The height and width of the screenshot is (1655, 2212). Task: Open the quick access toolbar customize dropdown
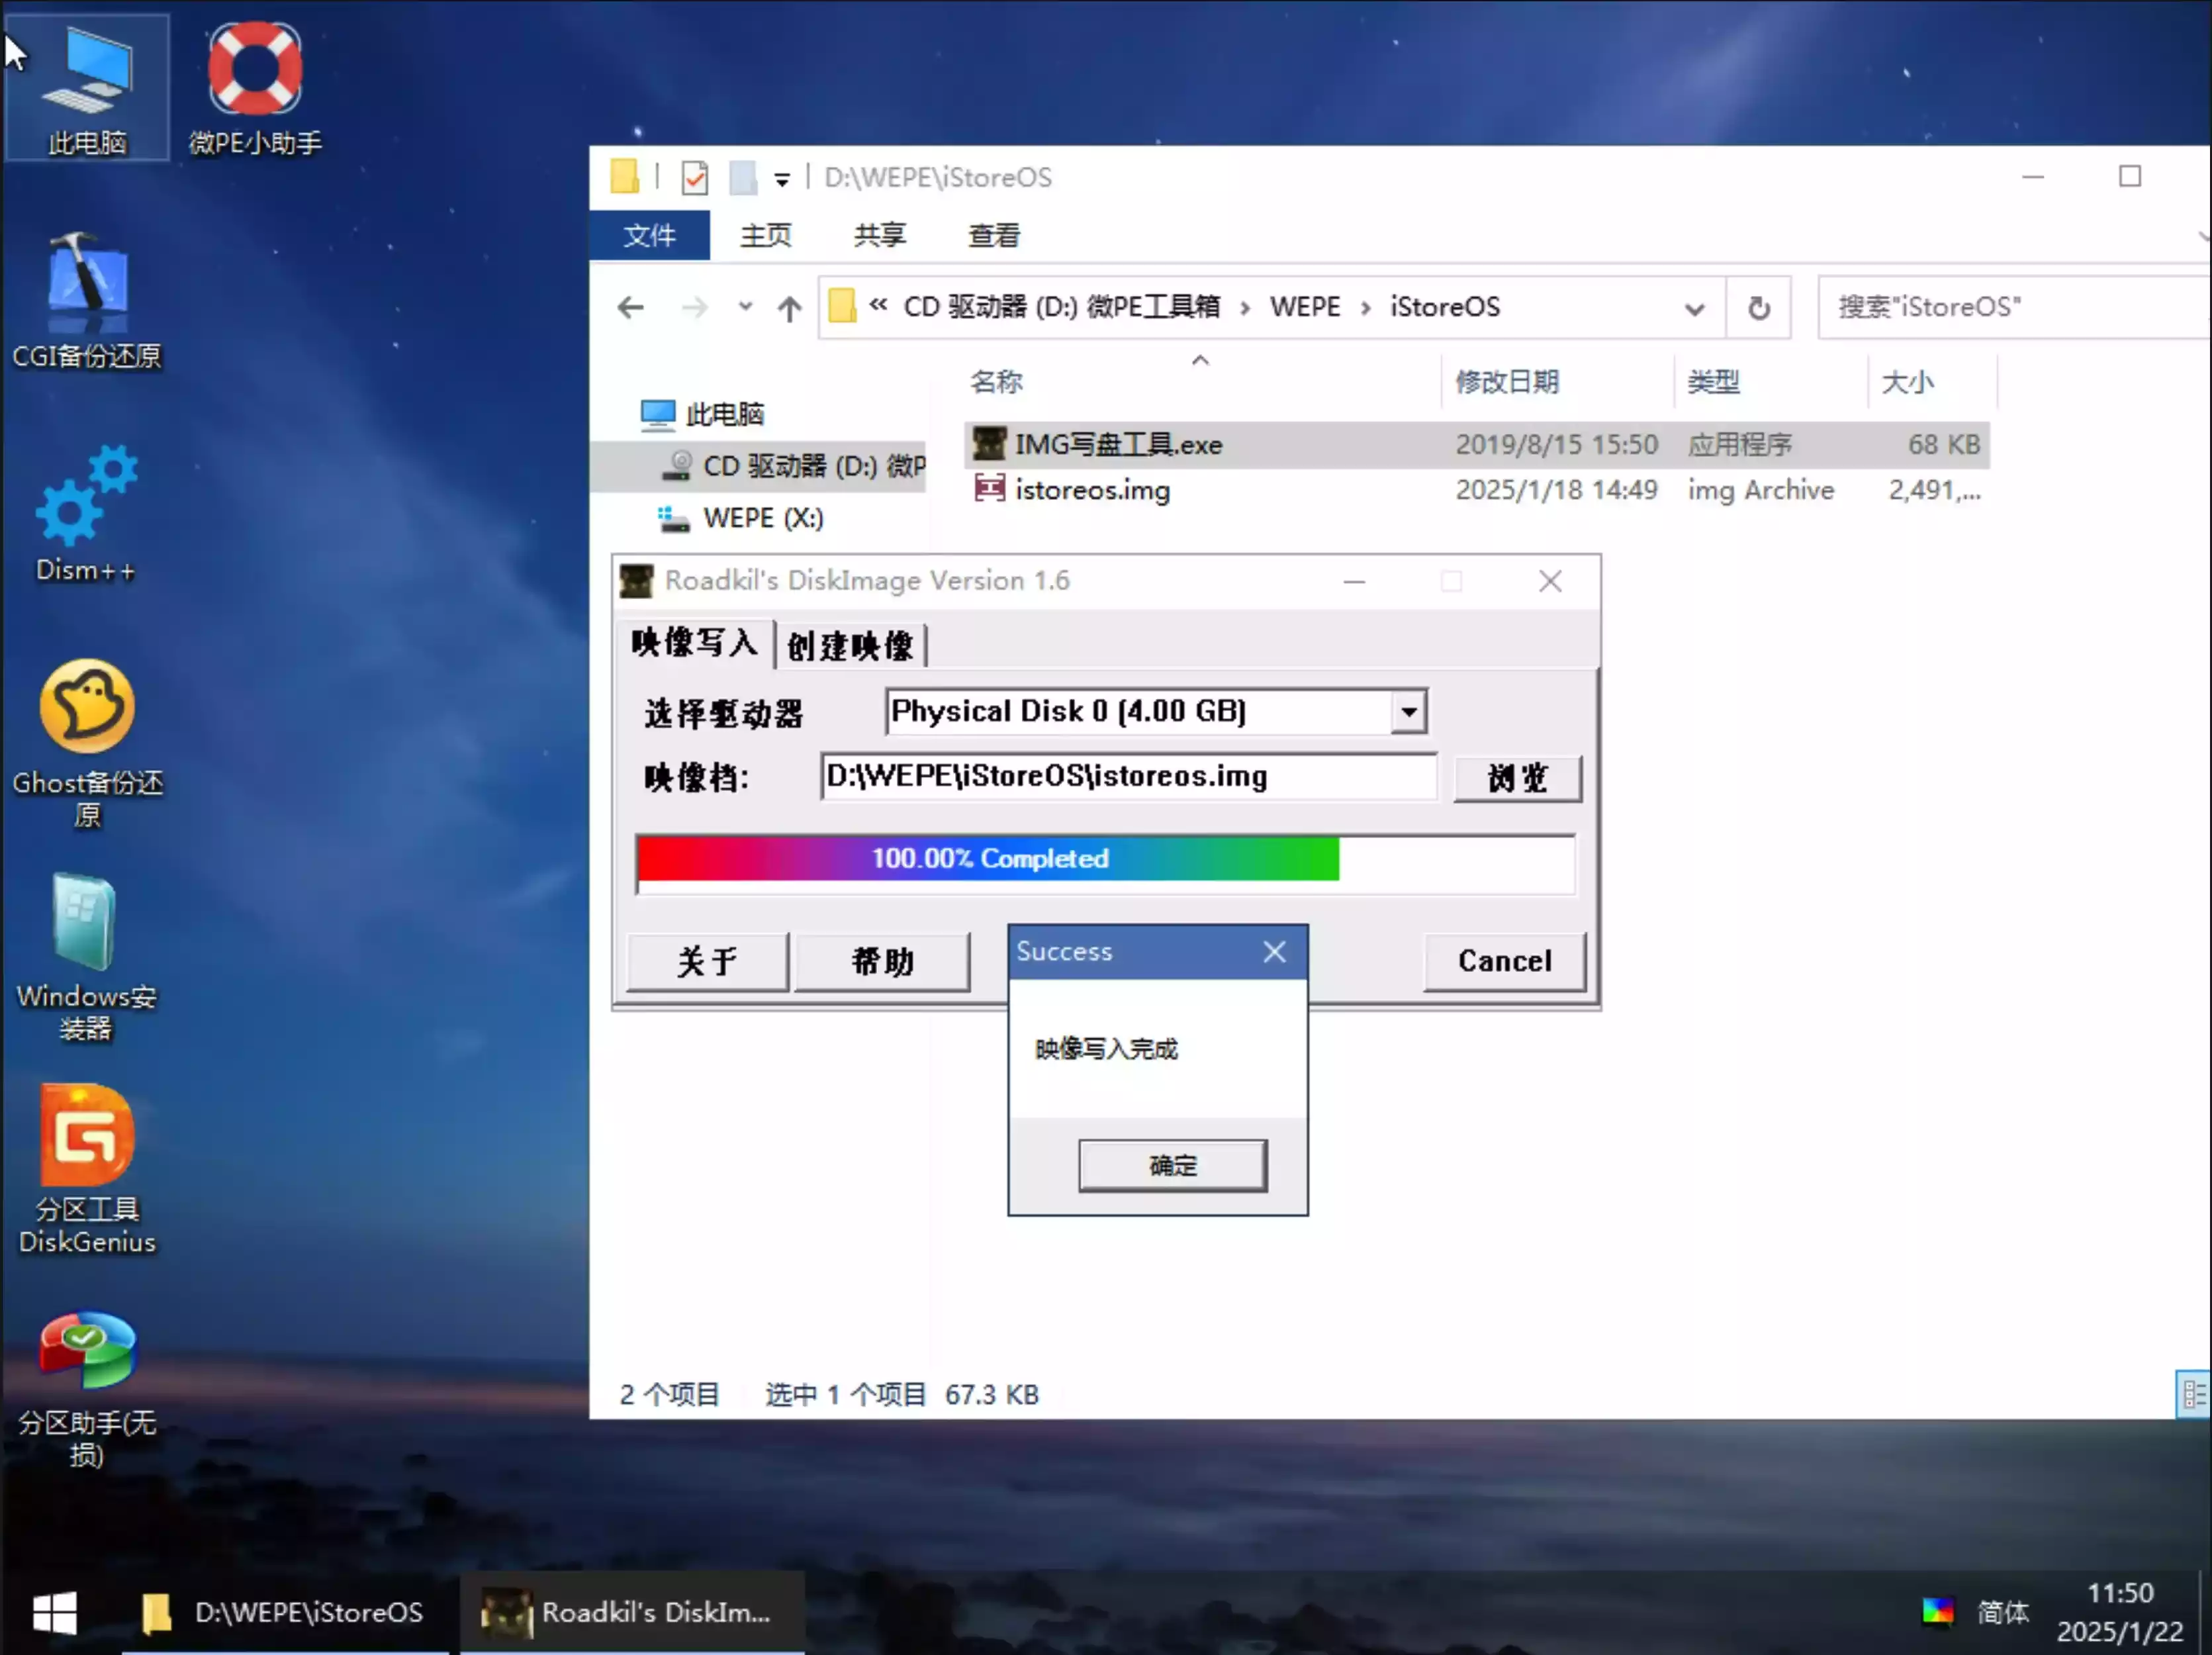pyautogui.click(x=781, y=179)
